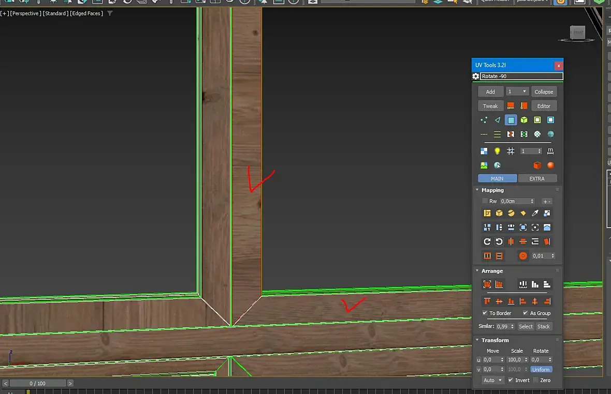
Task: Click the three yellow lines loop icon
Action: (497, 134)
